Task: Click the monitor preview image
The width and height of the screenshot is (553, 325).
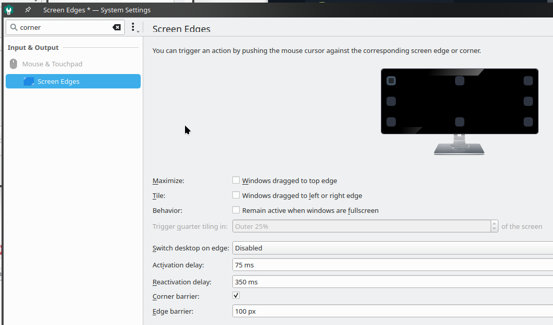Action: coord(460,112)
